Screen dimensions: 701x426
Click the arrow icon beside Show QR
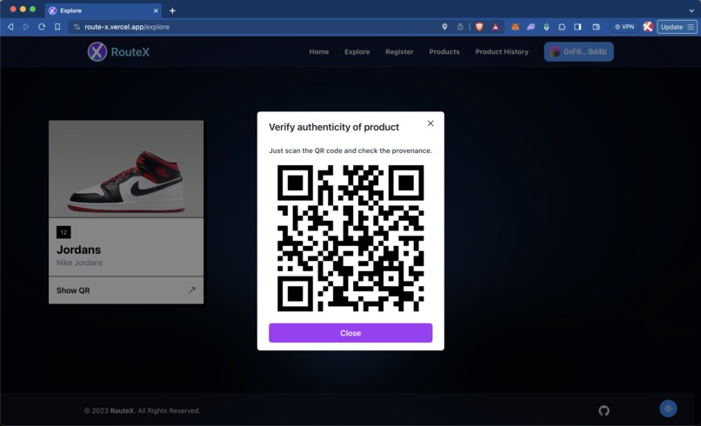coord(192,290)
